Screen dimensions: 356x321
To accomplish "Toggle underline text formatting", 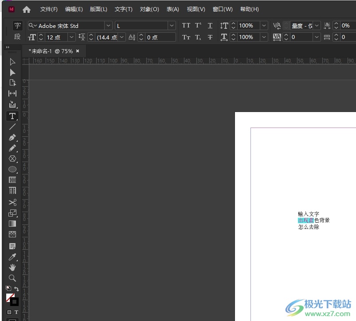I will pyautogui.click(x=210, y=26).
